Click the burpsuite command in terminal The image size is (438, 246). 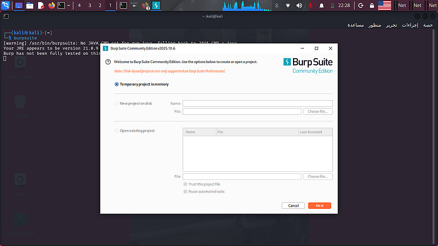[25, 38]
